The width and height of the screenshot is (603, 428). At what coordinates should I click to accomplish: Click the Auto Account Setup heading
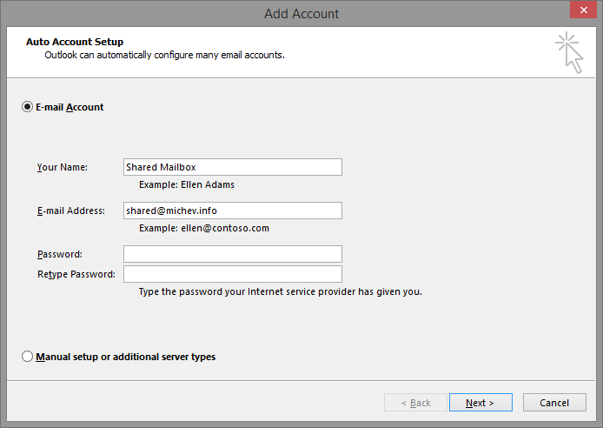click(x=75, y=42)
